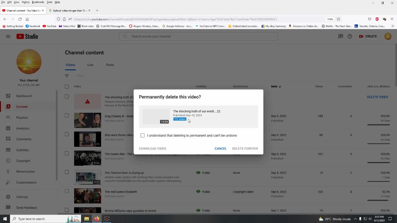Click the channel profile sun picture
The width and height of the screenshot is (397, 223).
[x=29, y=61]
